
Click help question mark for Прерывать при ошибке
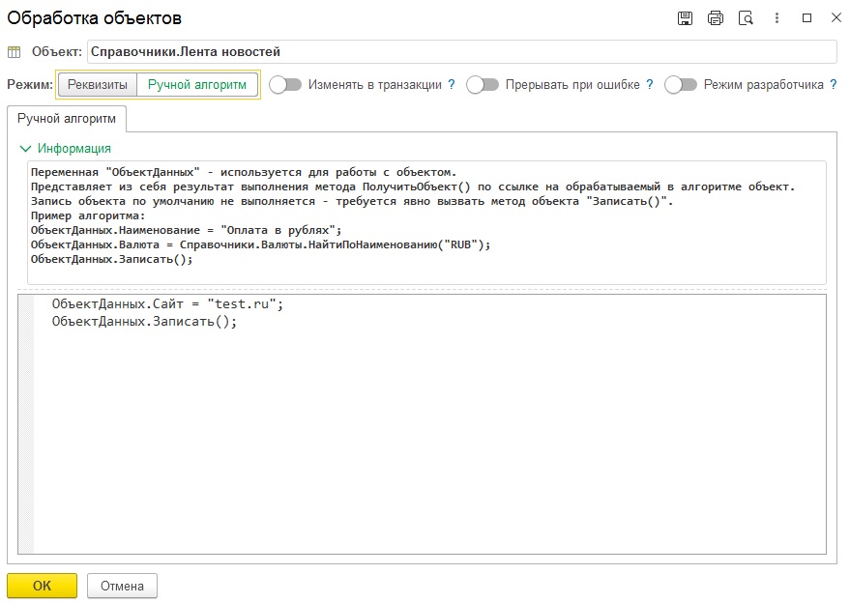(650, 85)
